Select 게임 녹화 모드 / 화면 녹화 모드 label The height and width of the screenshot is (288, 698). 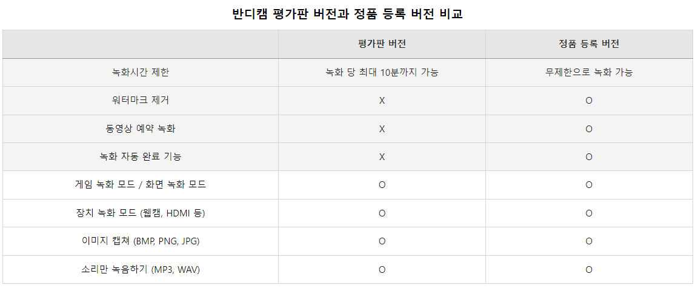141,185
